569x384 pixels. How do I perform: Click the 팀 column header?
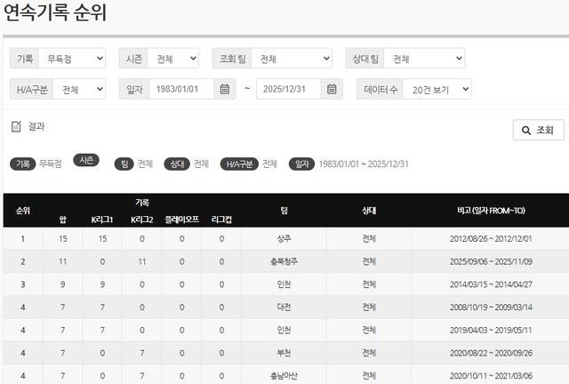284,211
